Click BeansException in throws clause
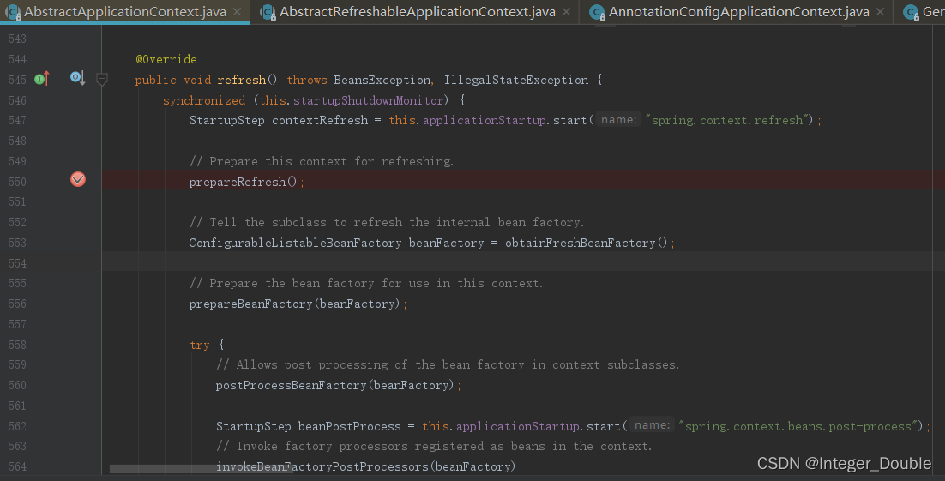The height and width of the screenshot is (481, 945). pos(382,80)
